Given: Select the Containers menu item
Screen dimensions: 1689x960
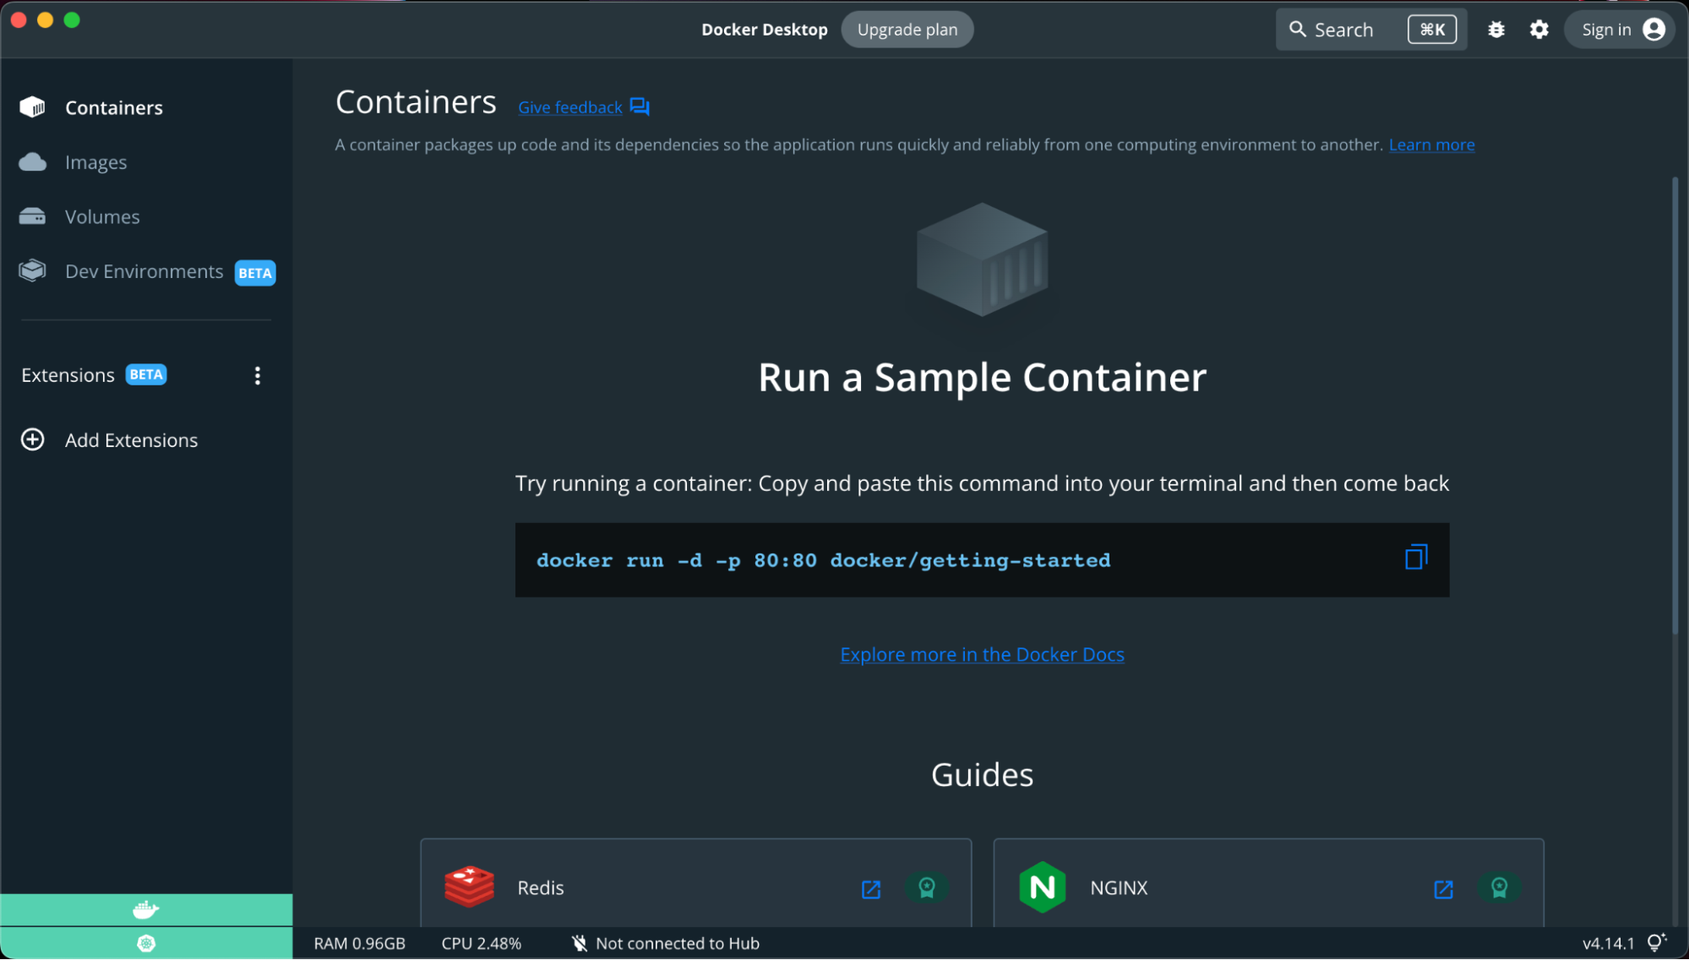Looking at the screenshot, I should [114, 106].
